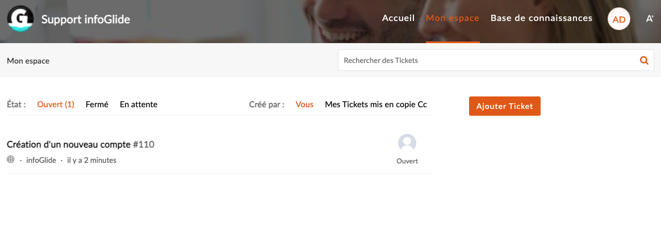Click the Ouvert status under the avatar
Viewport: 661px width, 240px height.
[407, 161]
